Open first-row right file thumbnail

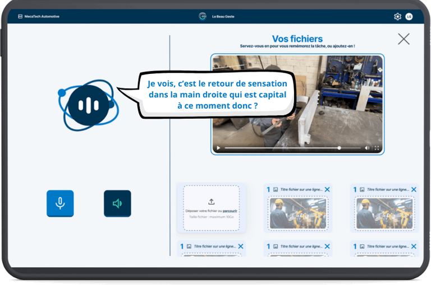tap(384, 213)
